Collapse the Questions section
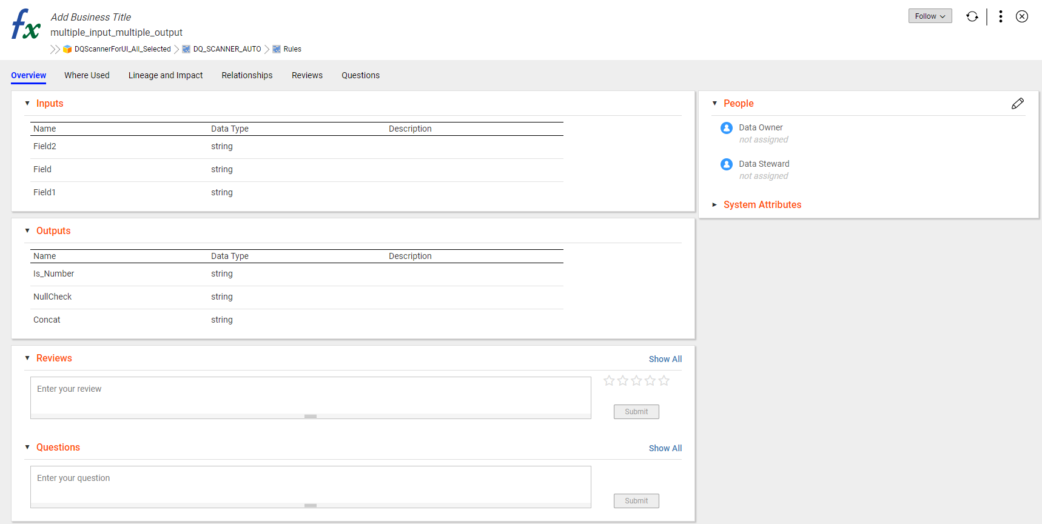The image size is (1042, 524). pyautogui.click(x=27, y=448)
